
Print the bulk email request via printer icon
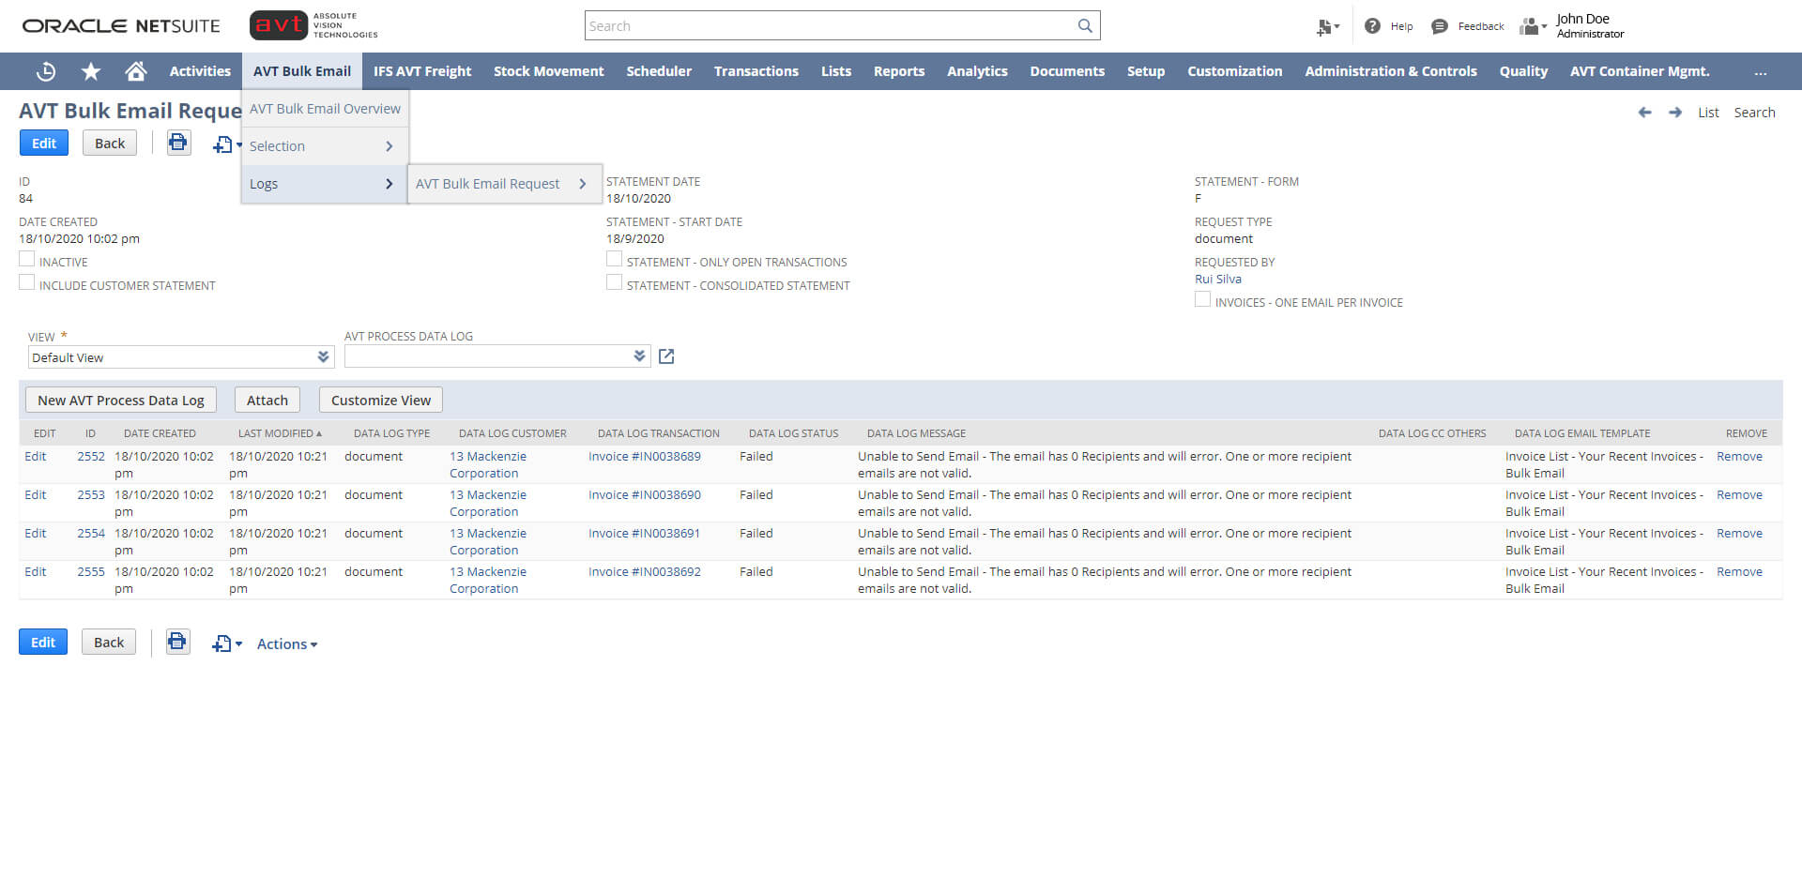tap(178, 142)
